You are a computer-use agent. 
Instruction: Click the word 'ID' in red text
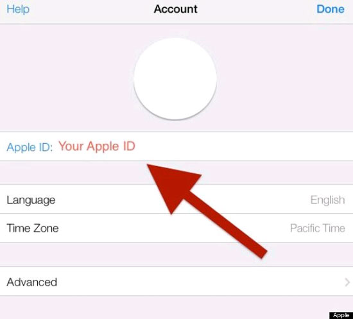click(x=129, y=146)
